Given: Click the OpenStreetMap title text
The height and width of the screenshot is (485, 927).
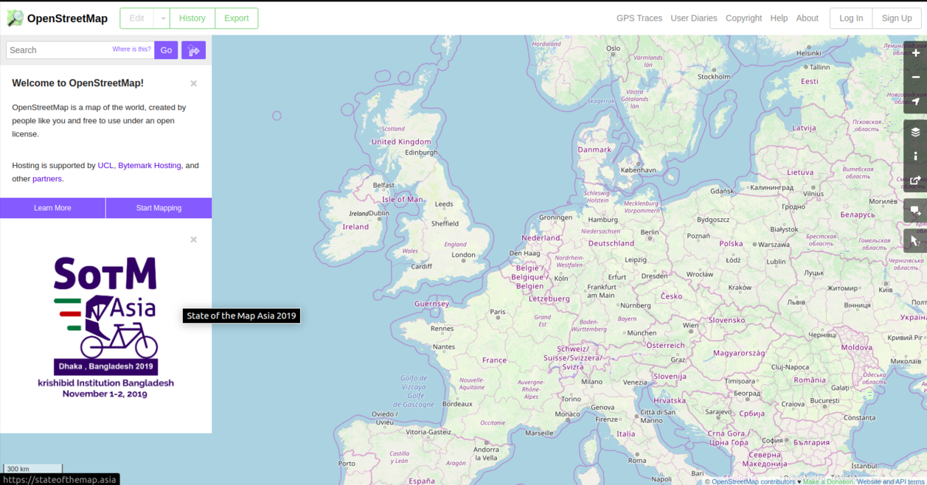Looking at the screenshot, I should 67,18.
